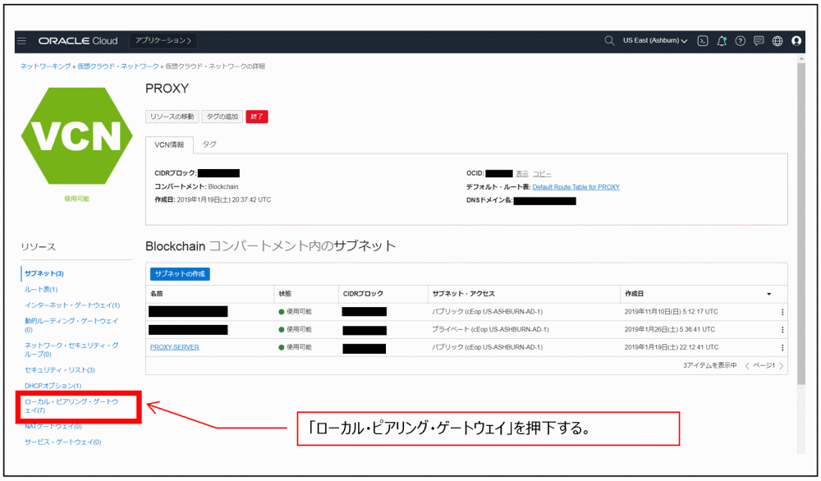
Task: Select NATゲートウェイ(0)
Action: 53,427
